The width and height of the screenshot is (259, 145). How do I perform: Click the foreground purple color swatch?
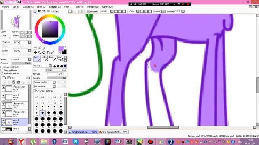point(61,48)
